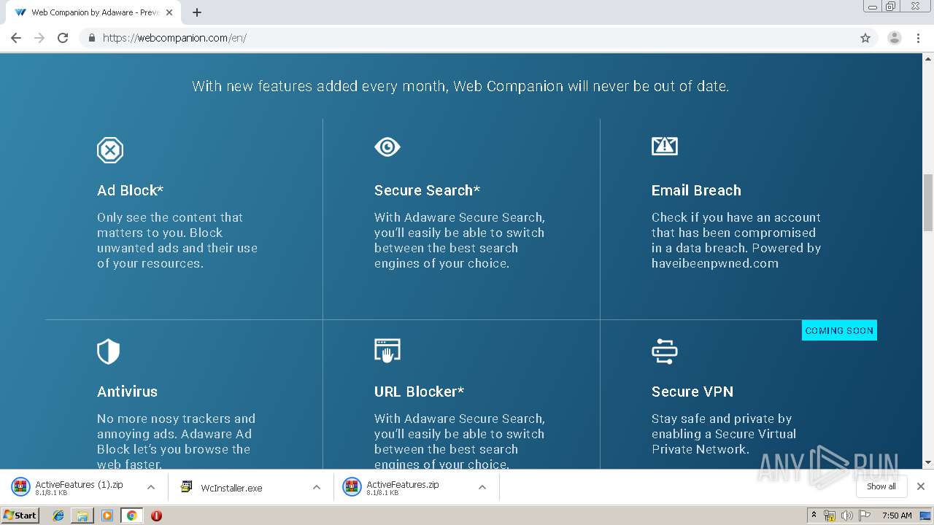Image resolution: width=934 pixels, height=525 pixels.
Task: Open File Explorer folder taskbar icon
Action: pyautogui.click(x=82, y=516)
